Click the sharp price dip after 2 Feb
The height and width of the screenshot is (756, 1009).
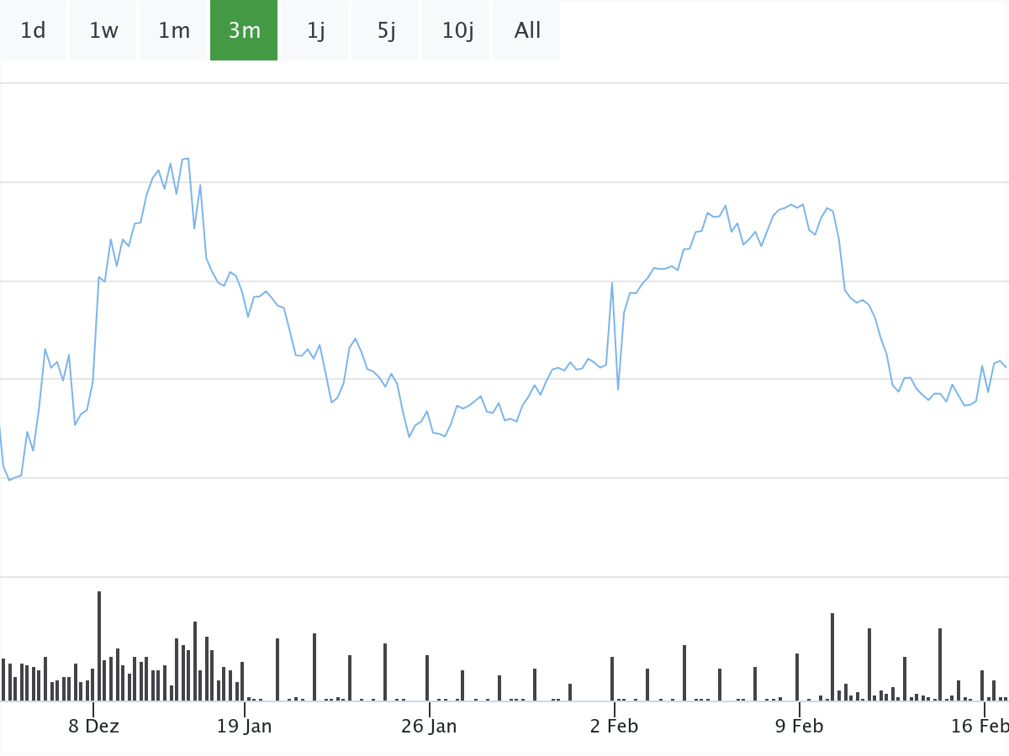[x=618, y=389]
